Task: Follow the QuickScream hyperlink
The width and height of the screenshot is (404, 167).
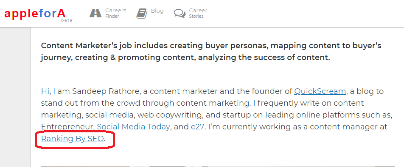Action: pos(320,91)
